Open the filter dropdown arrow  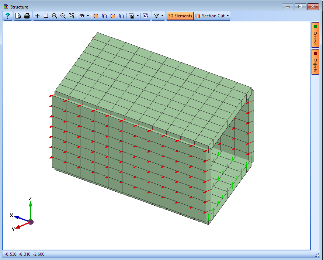tap(162, 16)
